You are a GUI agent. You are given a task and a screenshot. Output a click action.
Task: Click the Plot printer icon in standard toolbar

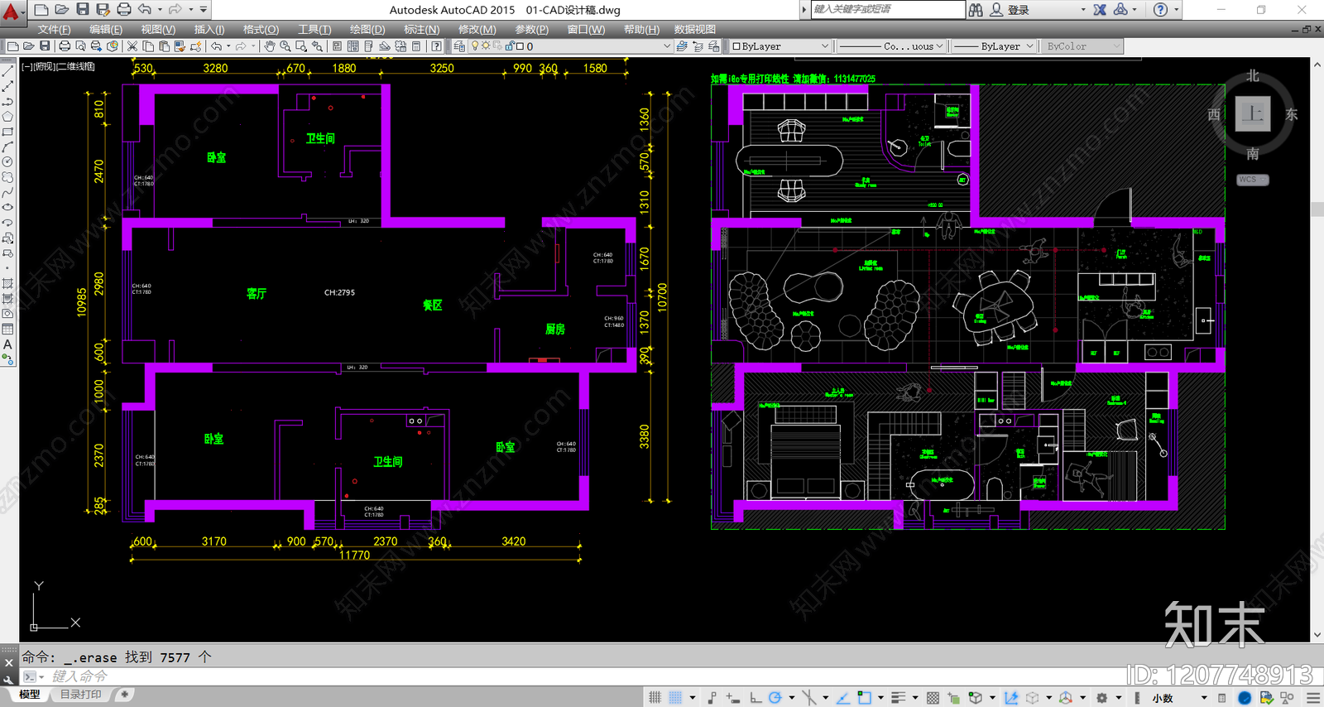click(65, 46)
